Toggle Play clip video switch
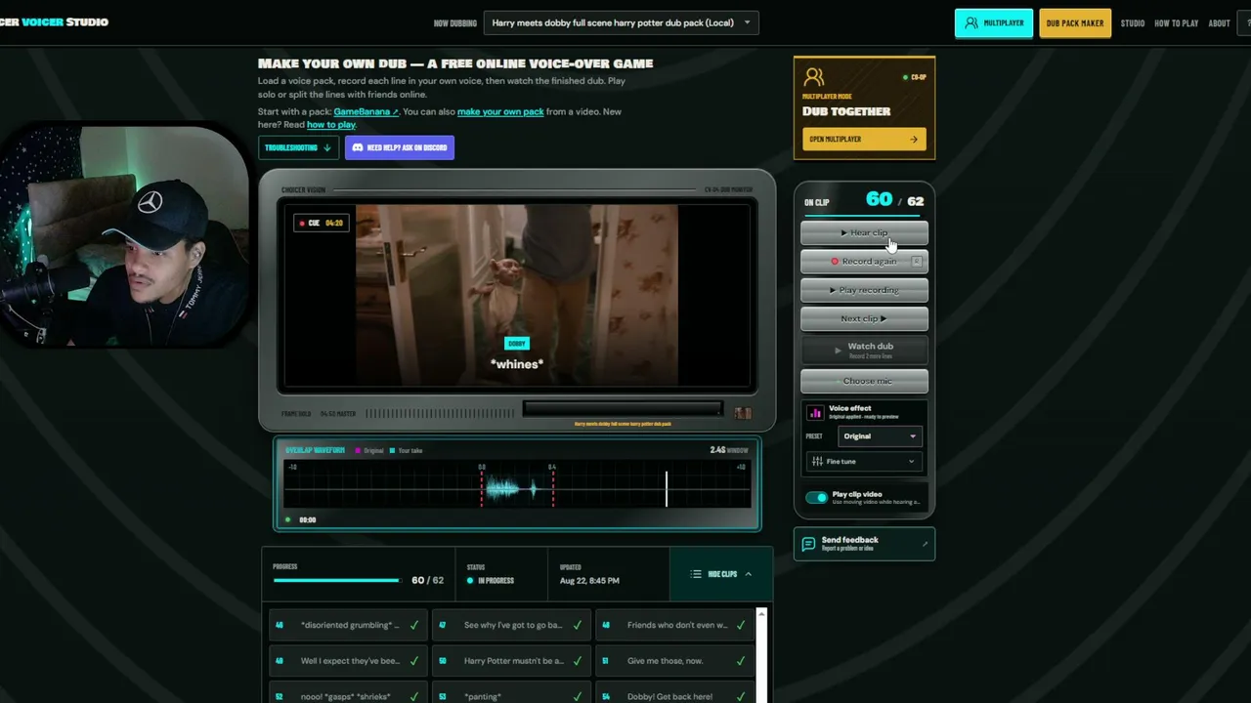This screenshot has height=703, width=1251. 816,497
